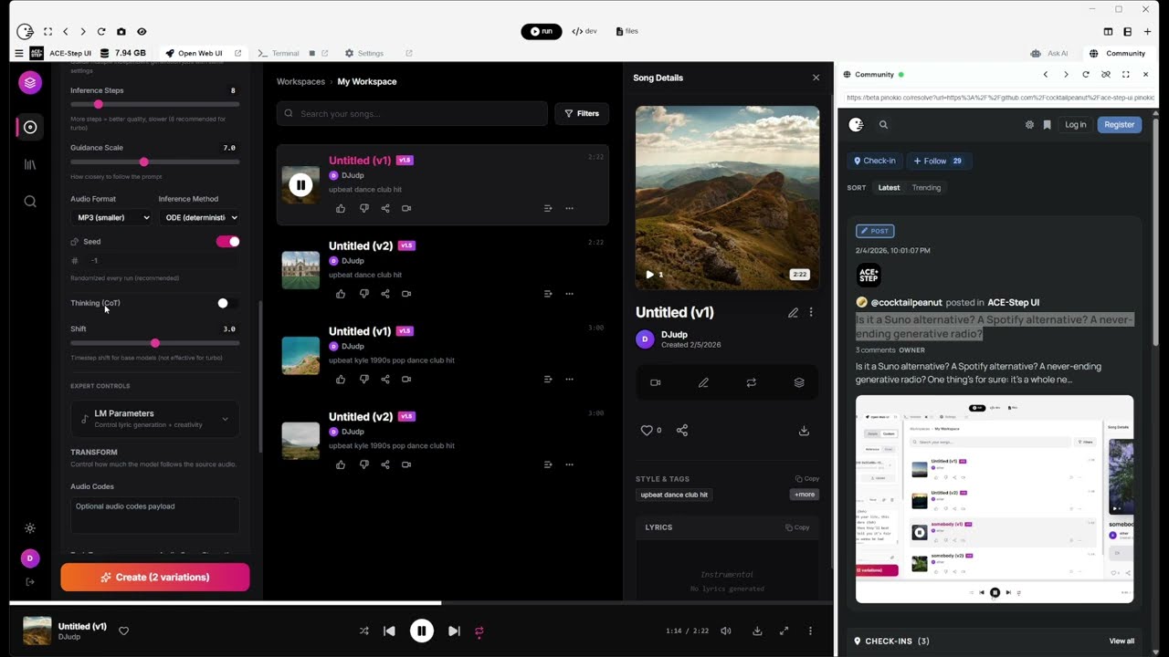Open the Filters button dropdown
This screenshot has width=1169, height=657.
[582, 113]
